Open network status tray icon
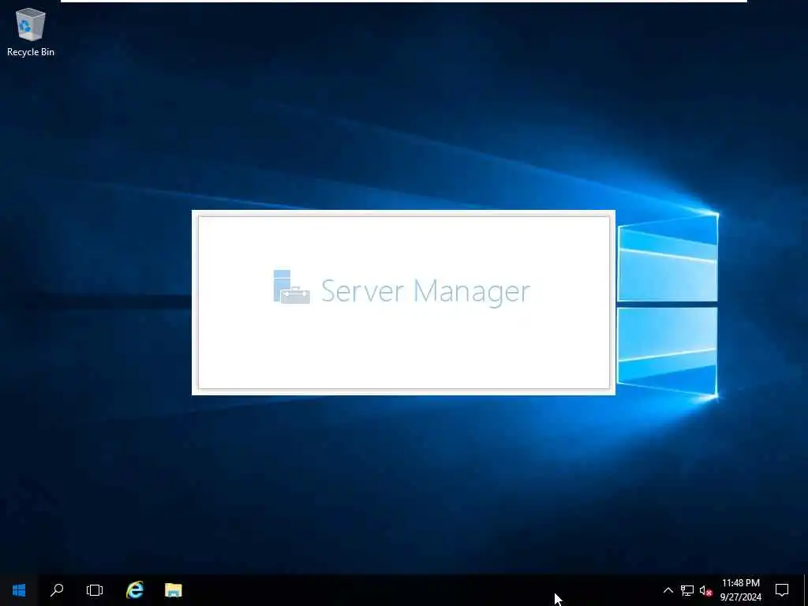The image size is (808, 606). (x=687, y=590)
